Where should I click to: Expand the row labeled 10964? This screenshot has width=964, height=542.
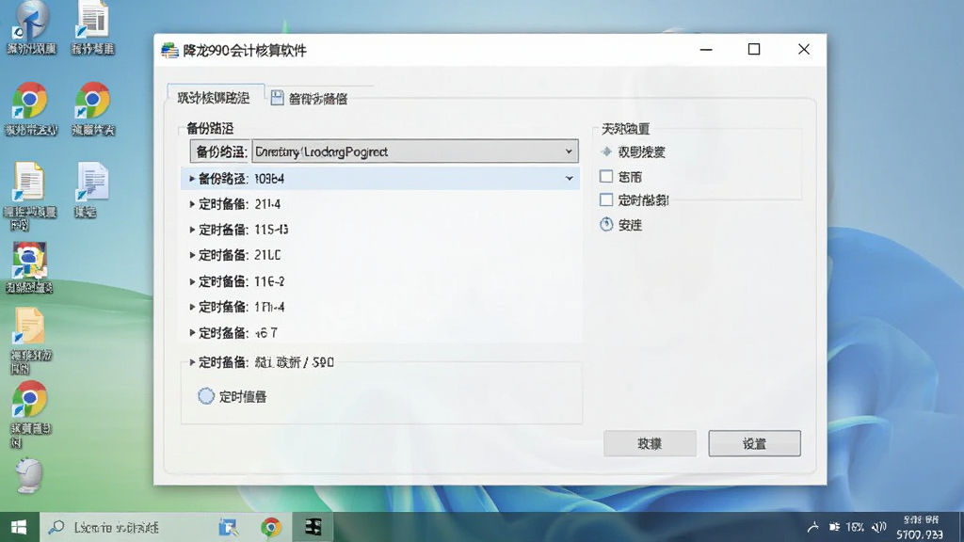(x=192, y=179)
